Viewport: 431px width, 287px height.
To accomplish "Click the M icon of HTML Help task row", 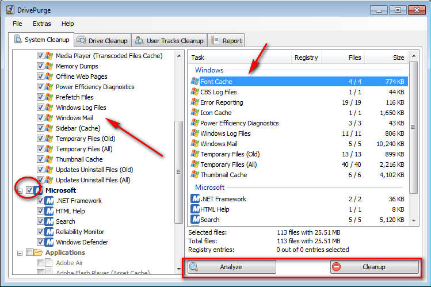I will coord(195,209).
